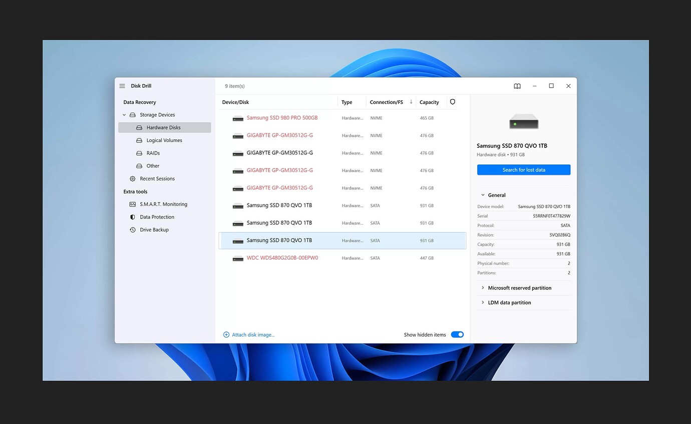Select the Other storage category

(x=153, y=166)
